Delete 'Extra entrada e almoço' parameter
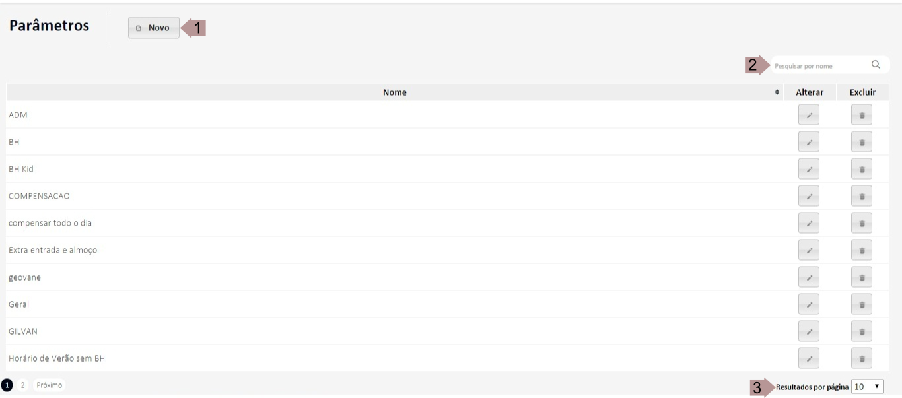 [x=862, y=250]
